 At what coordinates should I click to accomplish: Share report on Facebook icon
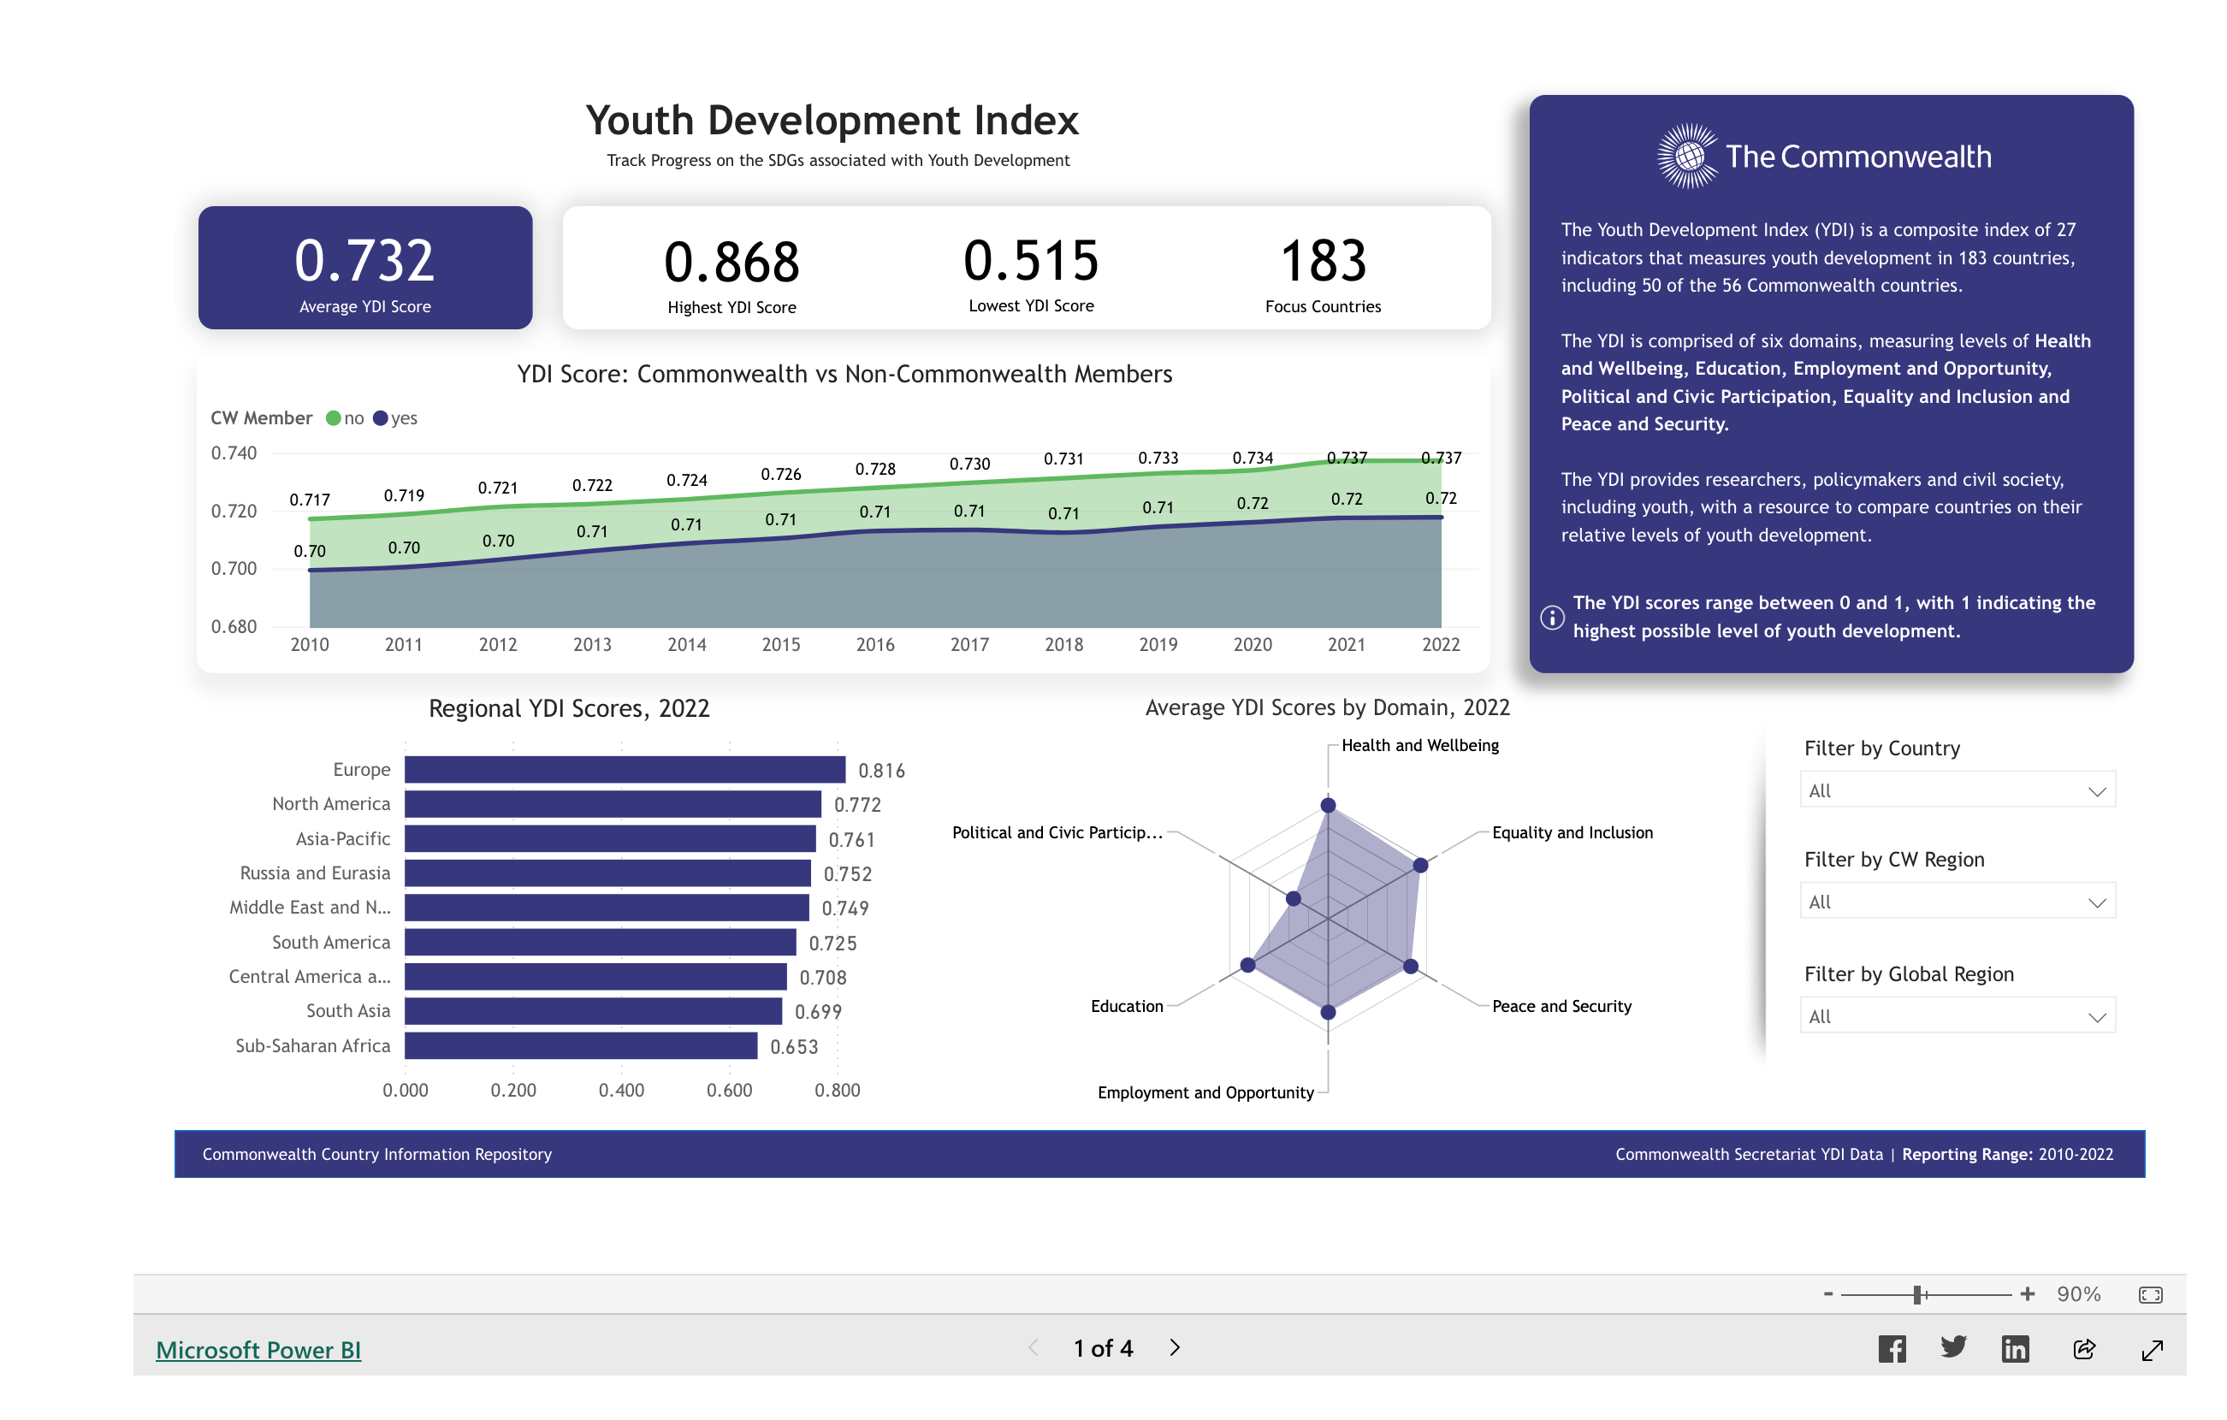tap(1892, 1349)
